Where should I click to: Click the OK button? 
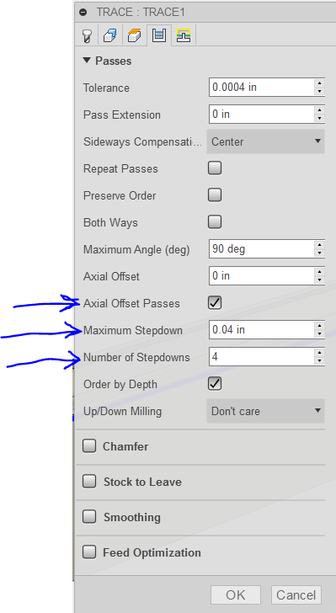click(x=236, y=594)
